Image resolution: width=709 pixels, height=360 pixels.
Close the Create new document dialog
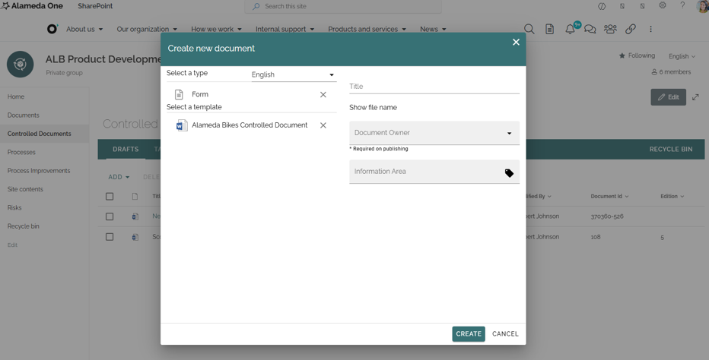click(x=516, y=42)
